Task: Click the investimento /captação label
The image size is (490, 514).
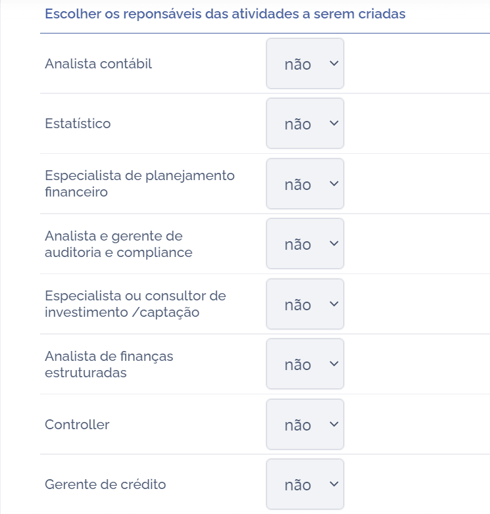Action: [x=122, y=313]
